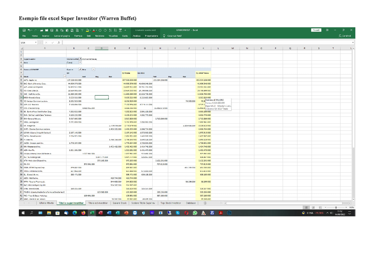The image size is (374, 264).
Task: Click the Filter funnel icon in toolbar
Action: coord(82,30)
